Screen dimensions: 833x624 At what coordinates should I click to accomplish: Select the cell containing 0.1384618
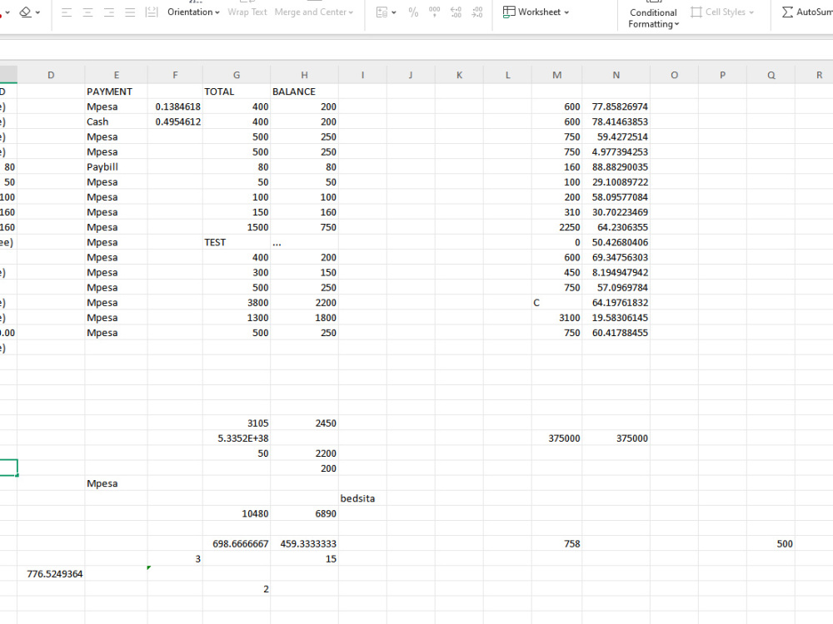[175, 106]
